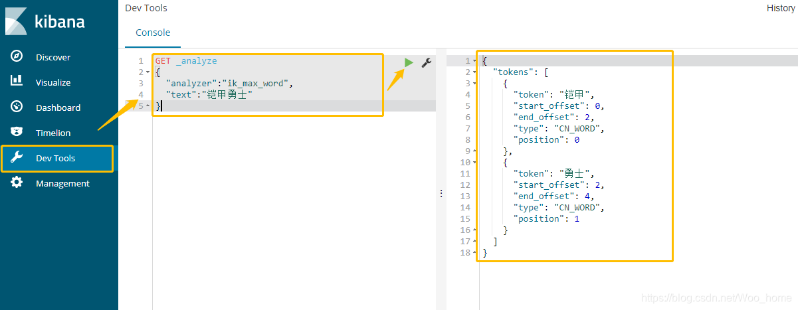Go to Visualize page
Screen dimensions: 798x310
click(53, 82)
